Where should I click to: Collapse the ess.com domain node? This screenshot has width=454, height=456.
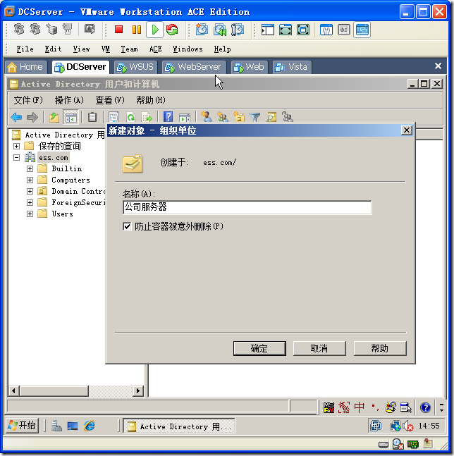[x=17, y=157]
